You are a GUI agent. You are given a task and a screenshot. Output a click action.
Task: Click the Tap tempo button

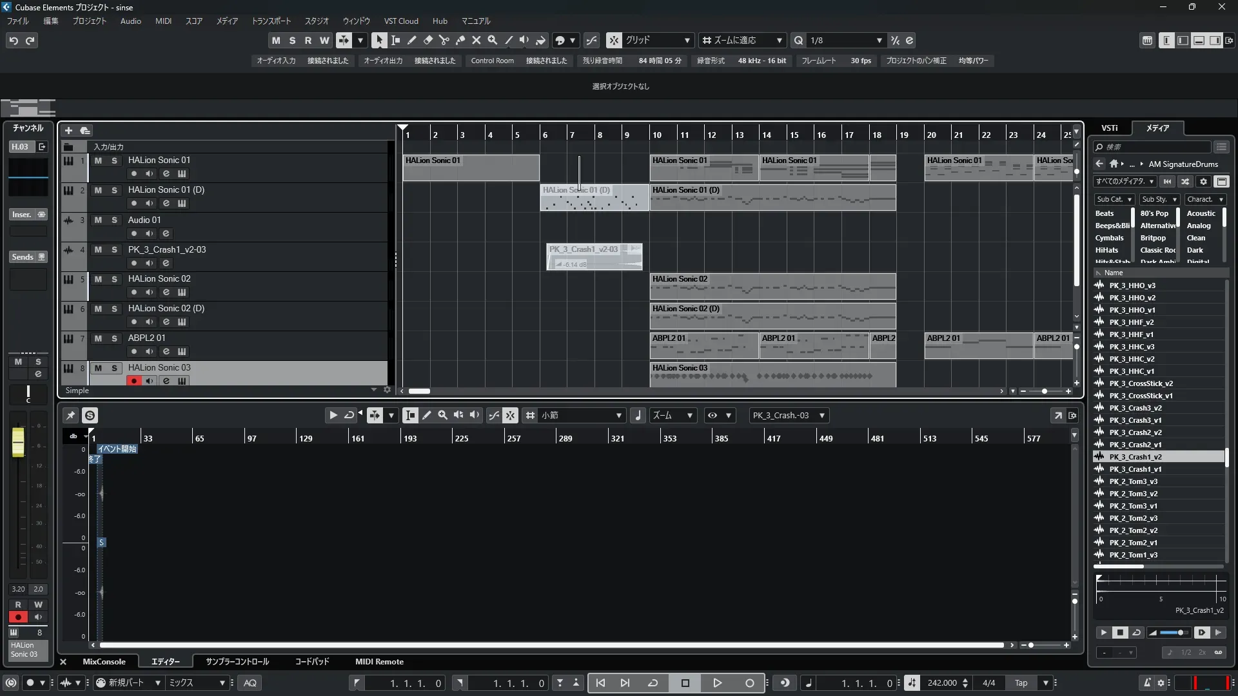(x=1021, y=683)
